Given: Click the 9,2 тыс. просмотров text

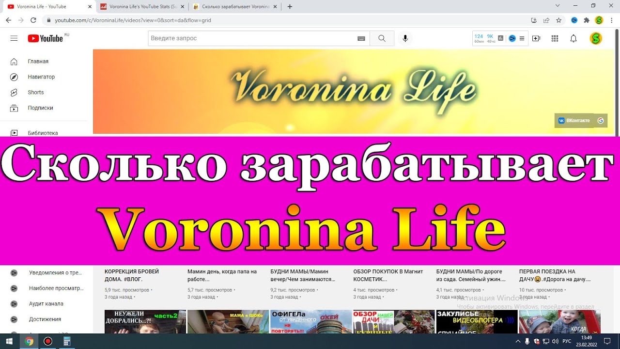Looking at the screenshot, I should click(293, 290).
